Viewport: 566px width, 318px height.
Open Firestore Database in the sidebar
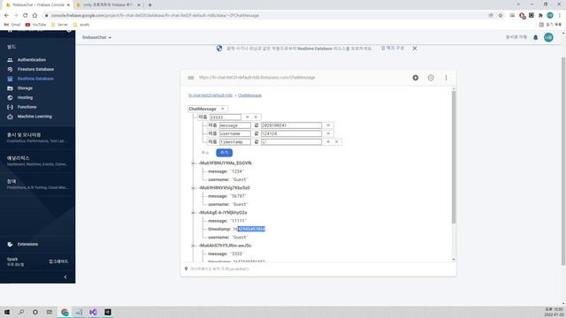[35, 69]
